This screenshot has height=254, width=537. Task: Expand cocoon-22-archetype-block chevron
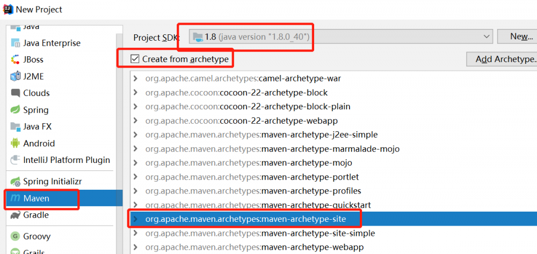click(136, 93)
